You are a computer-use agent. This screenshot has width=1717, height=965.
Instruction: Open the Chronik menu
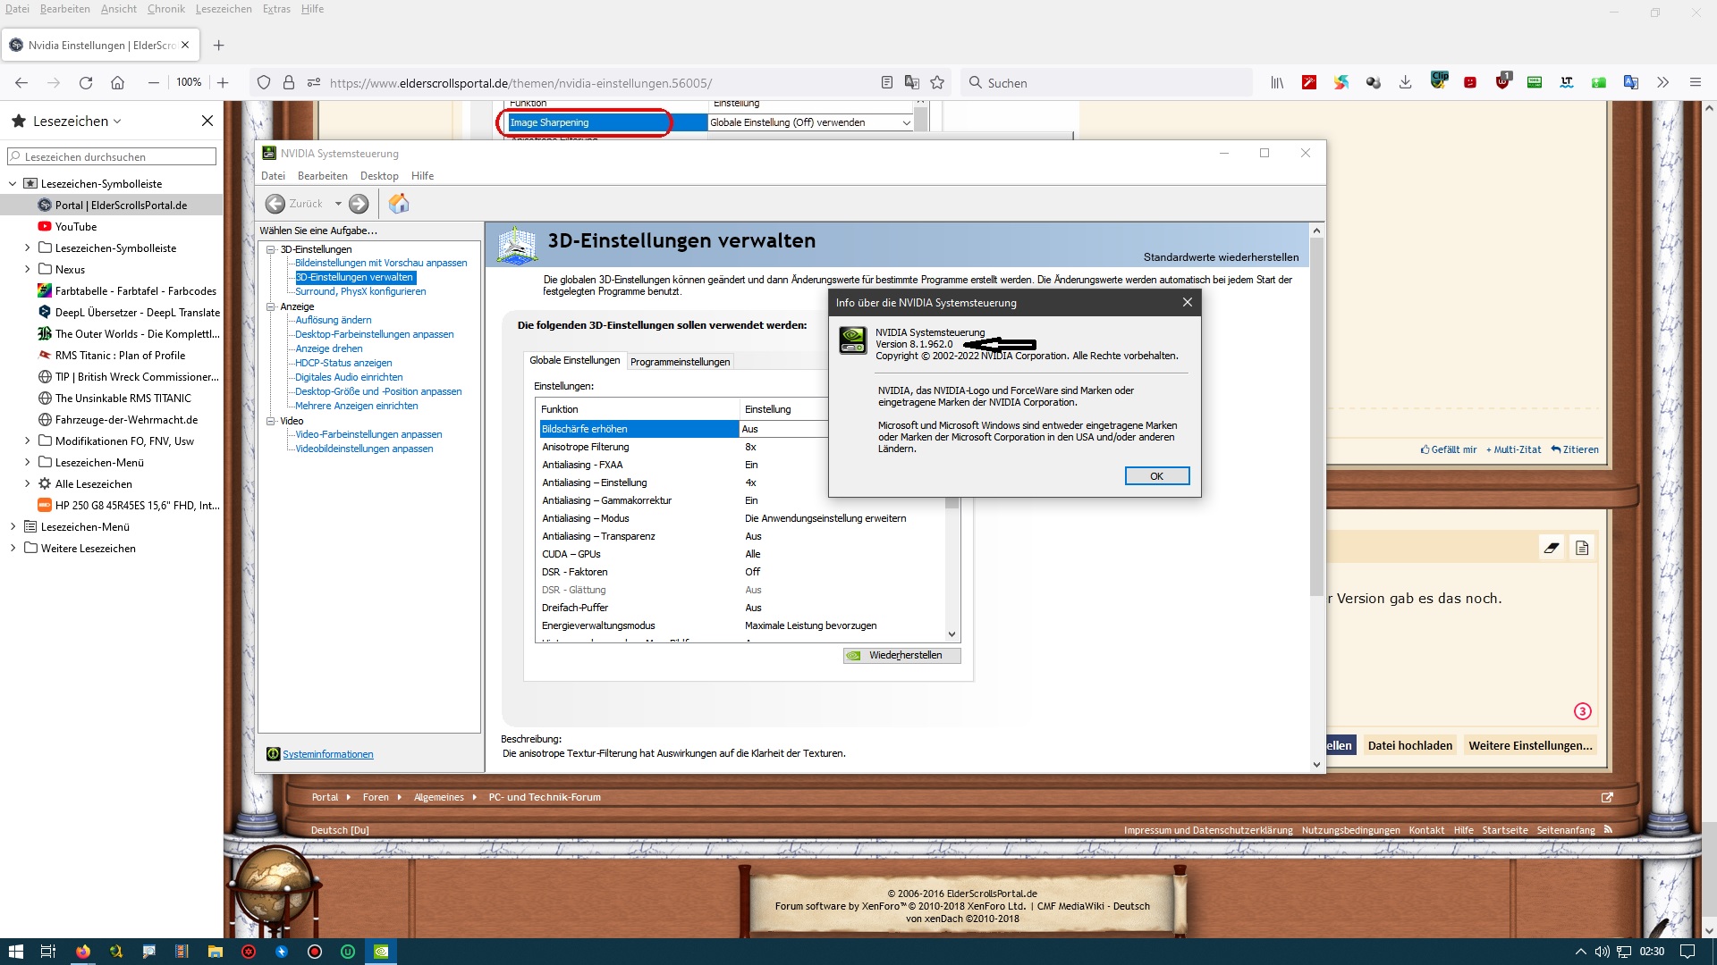coord(165,9)
